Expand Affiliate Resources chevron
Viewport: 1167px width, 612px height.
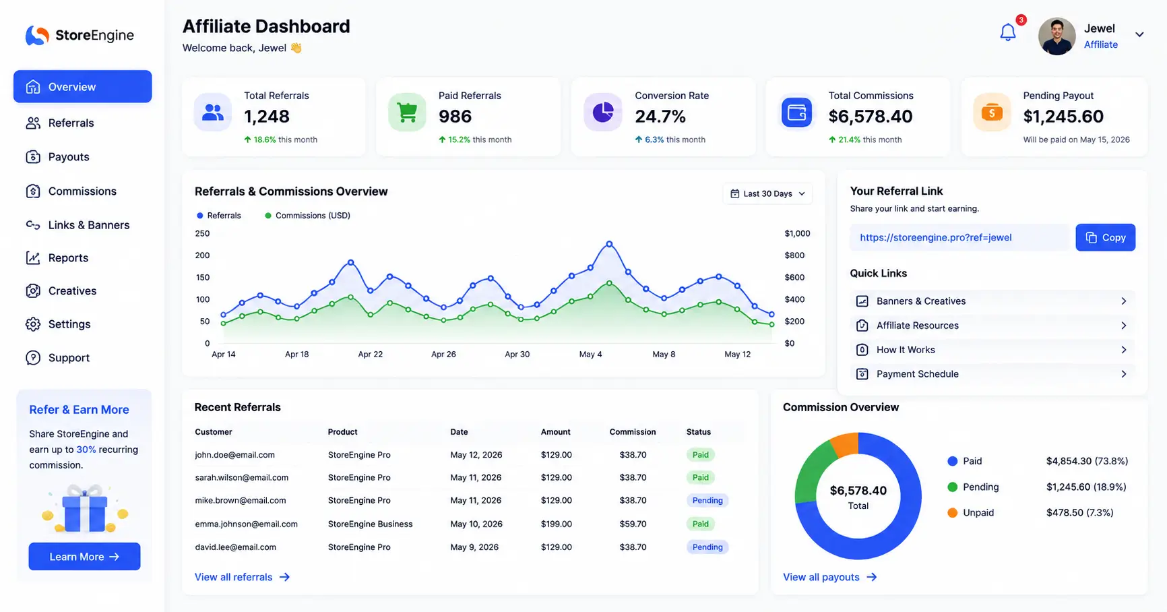(x=1123, y=326)
